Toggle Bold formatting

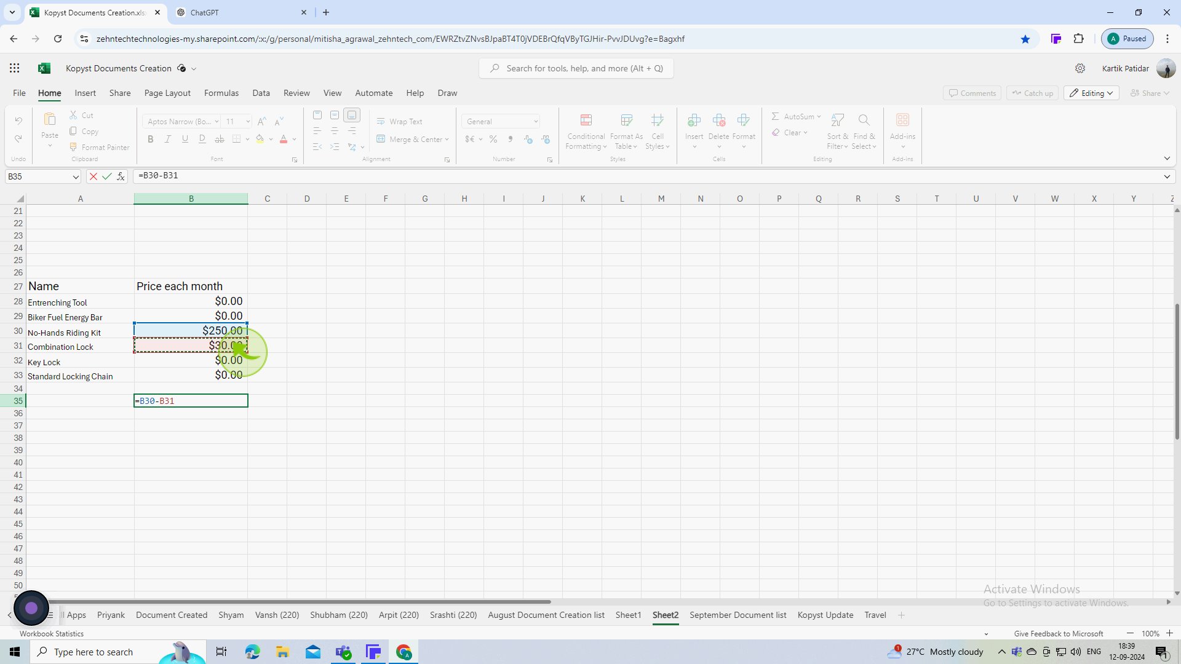click(151, 140)
